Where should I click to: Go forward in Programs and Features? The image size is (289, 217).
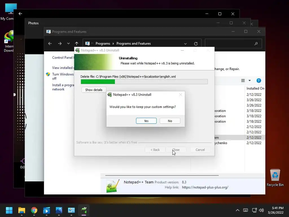pos(60,44)
